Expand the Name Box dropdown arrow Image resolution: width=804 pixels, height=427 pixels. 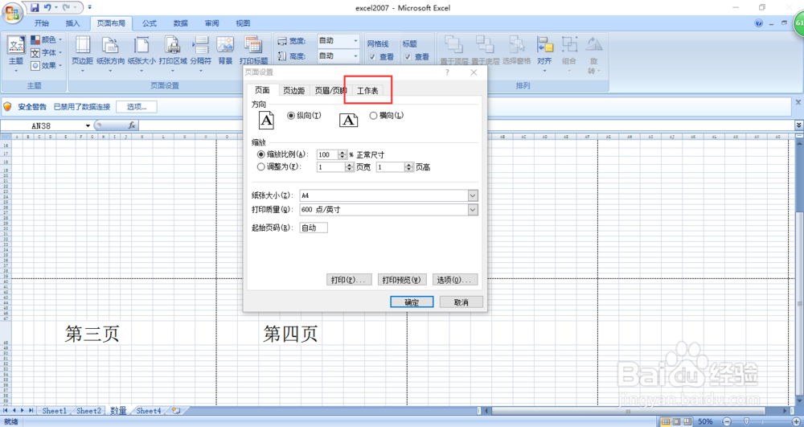(x=88, y=125)
